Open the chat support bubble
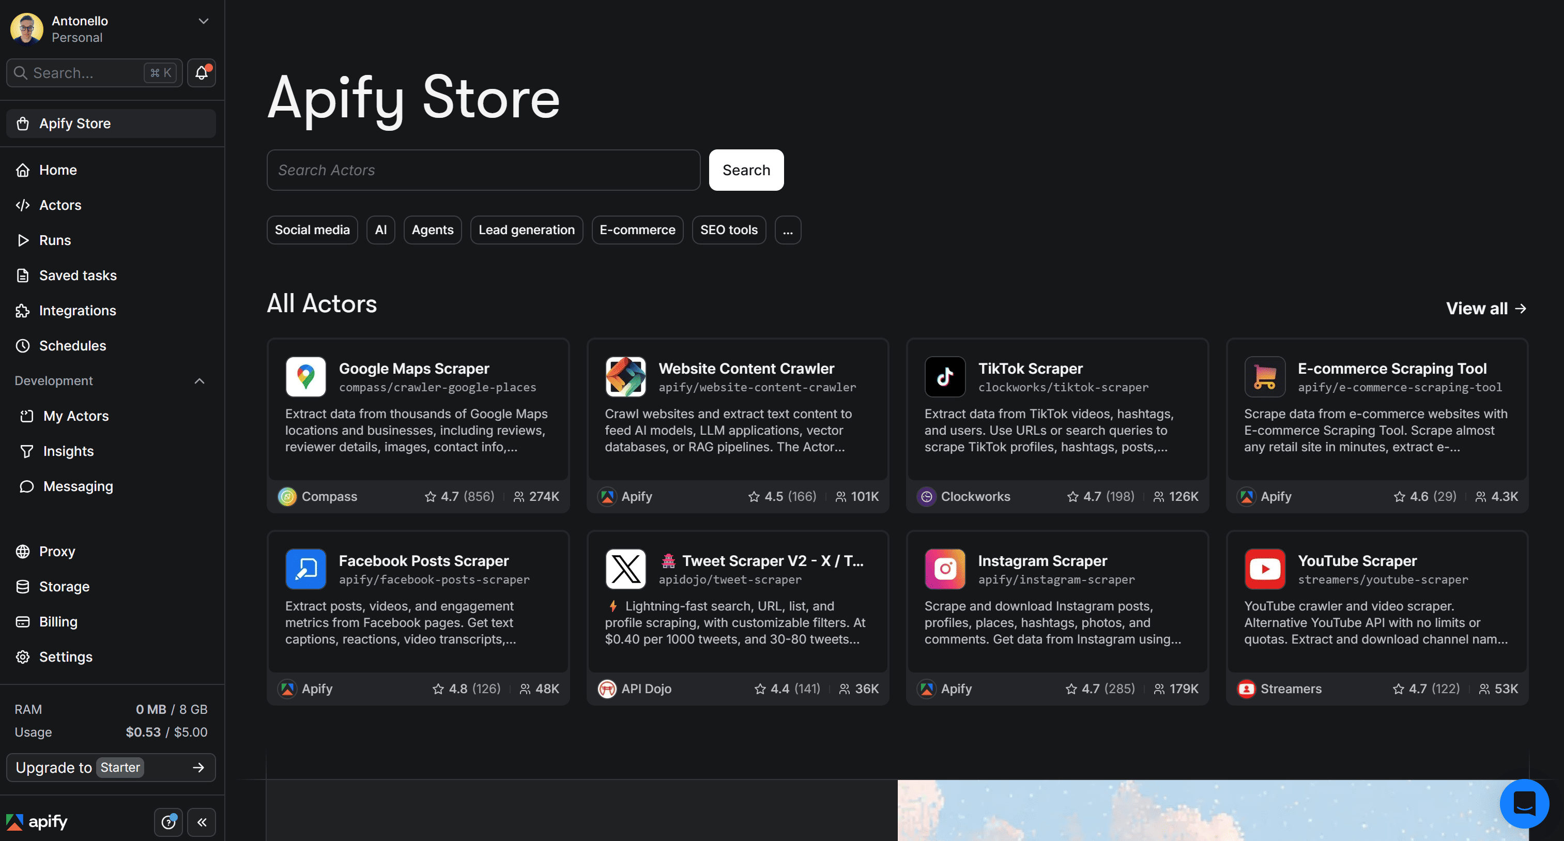The width and height of the screenshot is (1564, 841). point(1525,803)
